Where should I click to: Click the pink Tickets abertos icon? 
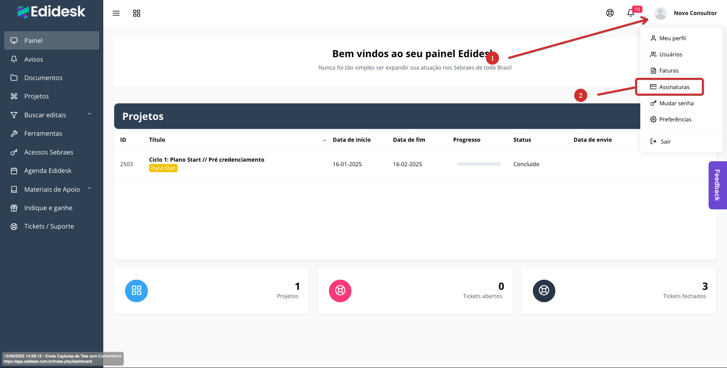click(340, 291)
